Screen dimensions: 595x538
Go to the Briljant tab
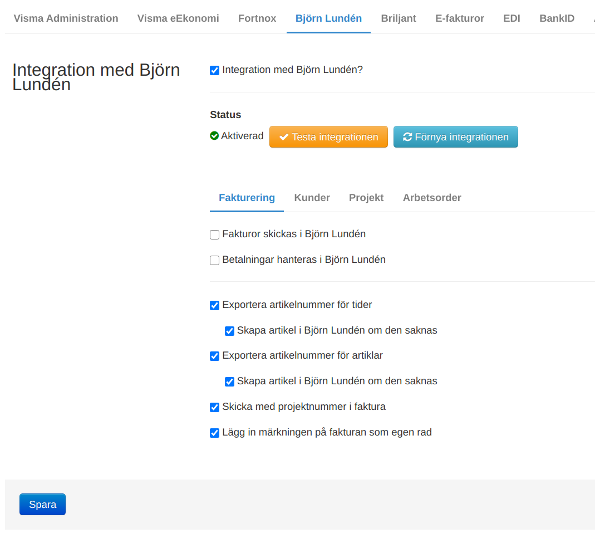tap(399, 18)
